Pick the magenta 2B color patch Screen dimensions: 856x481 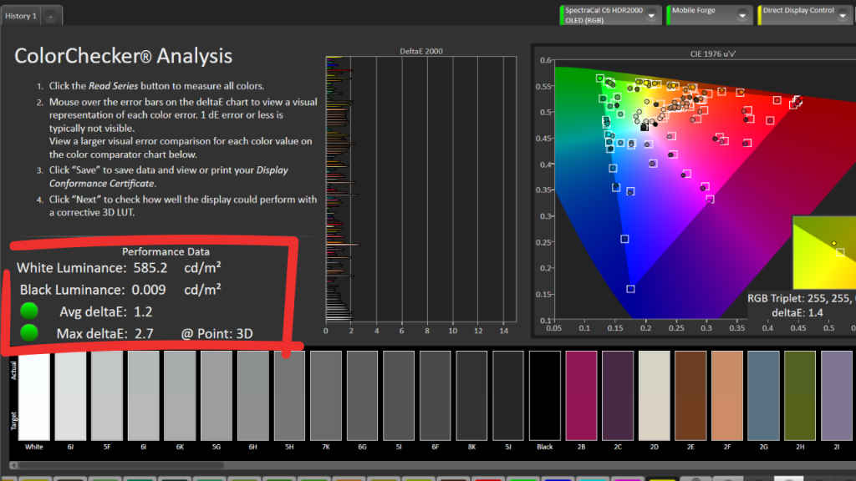click(581, 395)
